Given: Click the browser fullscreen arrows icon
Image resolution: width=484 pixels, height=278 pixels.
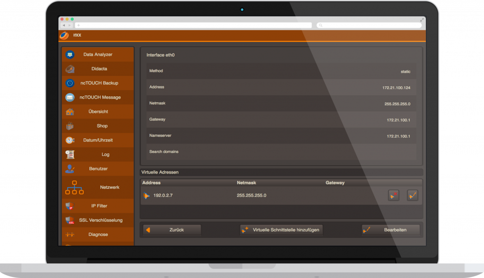Looking at the screenshot, I should tap(422, 20).
